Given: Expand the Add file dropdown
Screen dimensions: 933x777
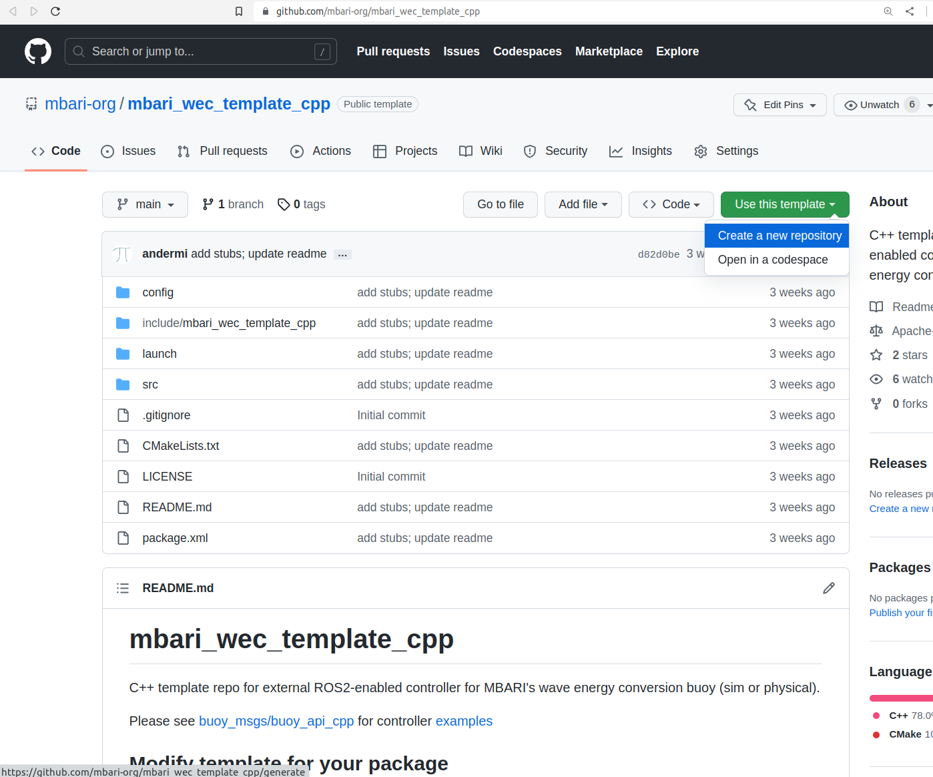Looking at the screenshot, I should pos(583,204).
